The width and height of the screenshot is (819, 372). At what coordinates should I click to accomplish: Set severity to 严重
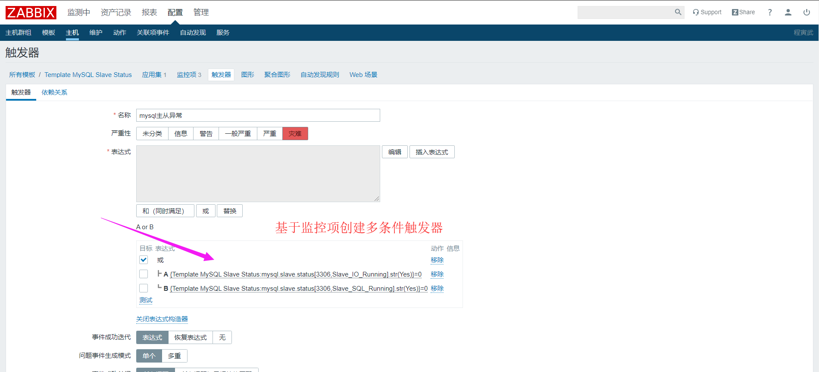click(270, 134)
